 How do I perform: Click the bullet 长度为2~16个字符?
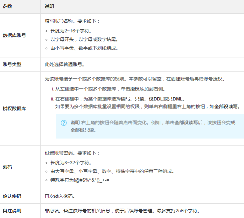click(x=71, y=31)
